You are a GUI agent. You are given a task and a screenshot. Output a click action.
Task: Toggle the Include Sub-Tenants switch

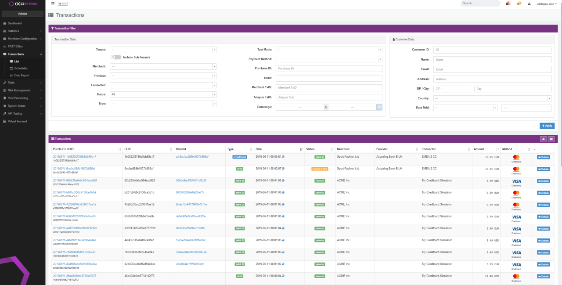click(x=116, y=57)
